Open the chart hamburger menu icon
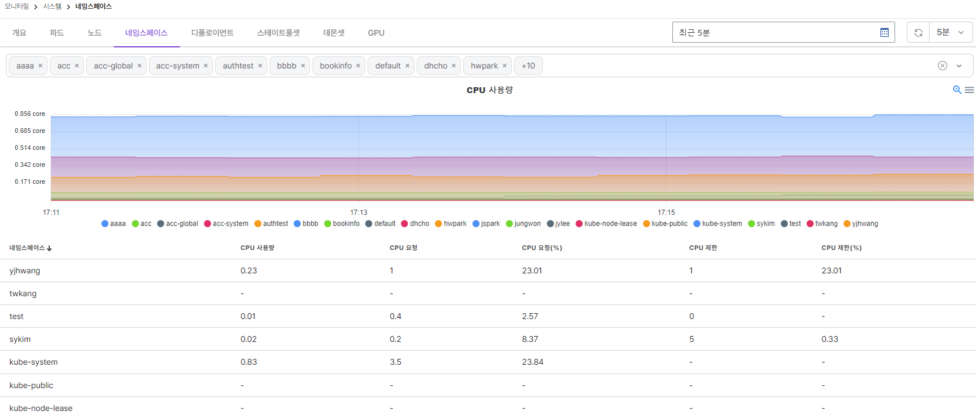This screenshot has width=976, height=418. (970, 90)
